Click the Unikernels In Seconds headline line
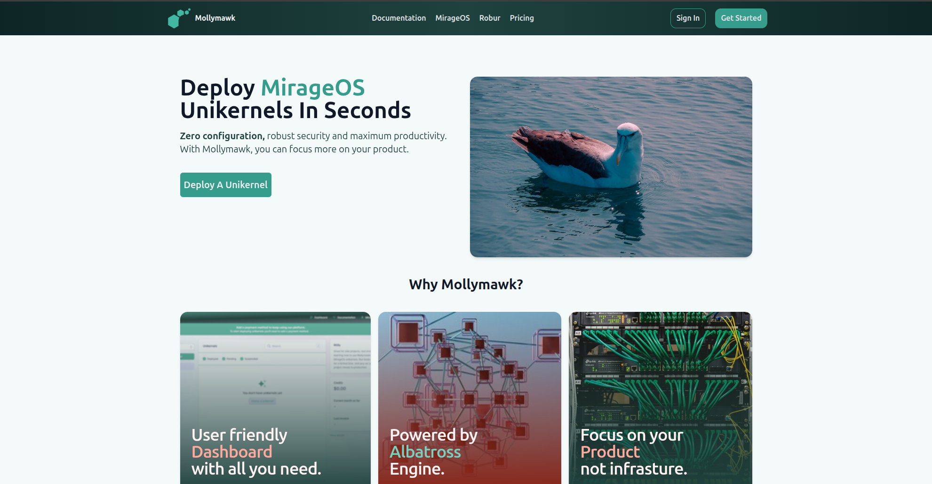Image resolution: width=932 pixels, height=484 pixels. [x=295, y=111]
